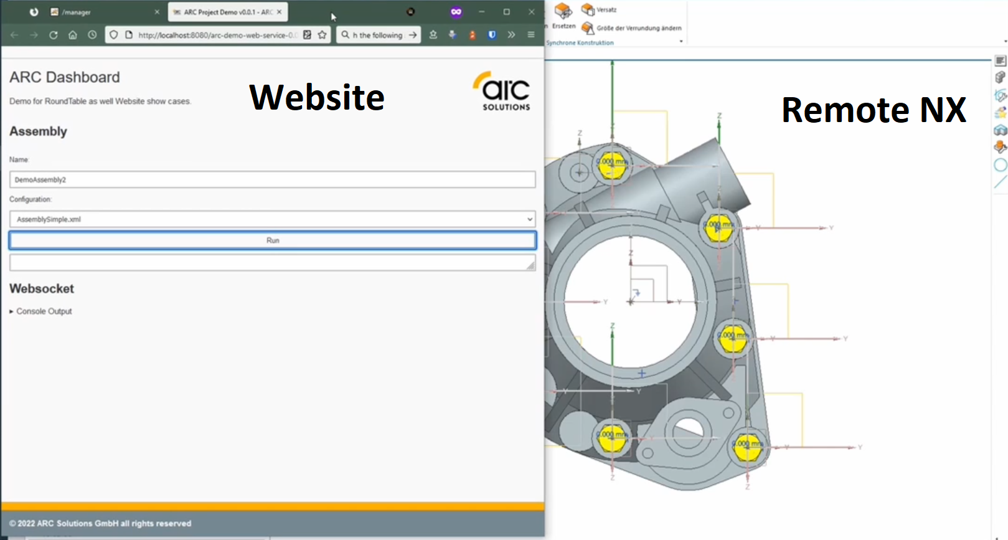Click the NX side toolbar star icon
1008x540 pixels.
click(x=1001, y=113)
